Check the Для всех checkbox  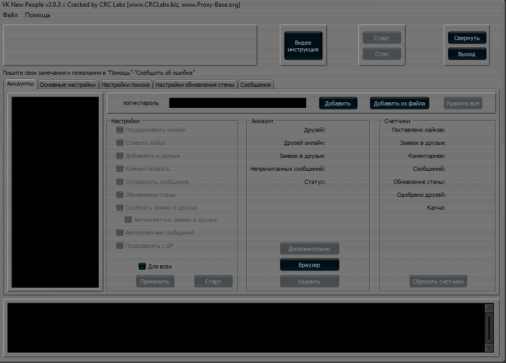point(142,266)
